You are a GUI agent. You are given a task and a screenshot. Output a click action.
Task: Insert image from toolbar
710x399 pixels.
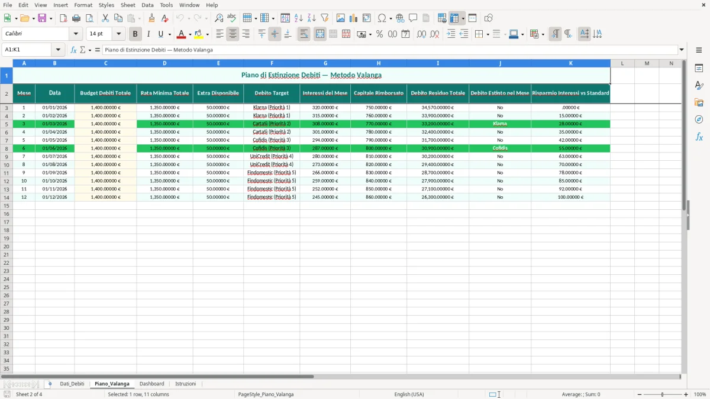tap(341, 18)
